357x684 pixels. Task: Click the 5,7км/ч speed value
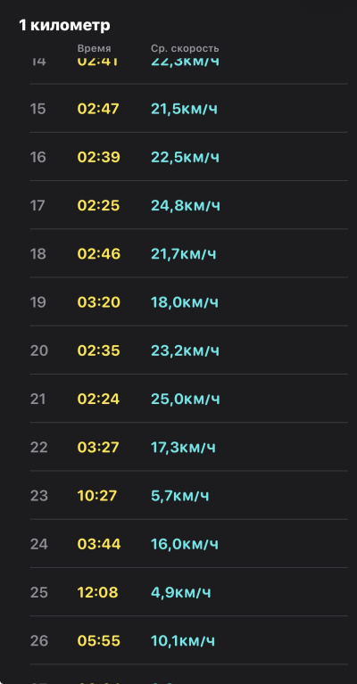click(x=179, y=496)
